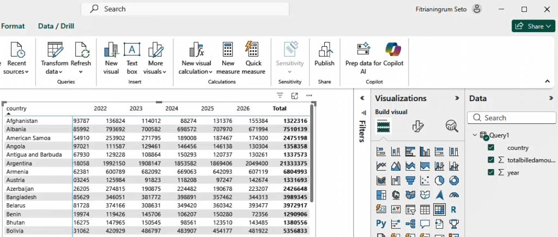Click the matrix vertical scrollbar
The image size is (558, 237).
(x=312, y=153)
